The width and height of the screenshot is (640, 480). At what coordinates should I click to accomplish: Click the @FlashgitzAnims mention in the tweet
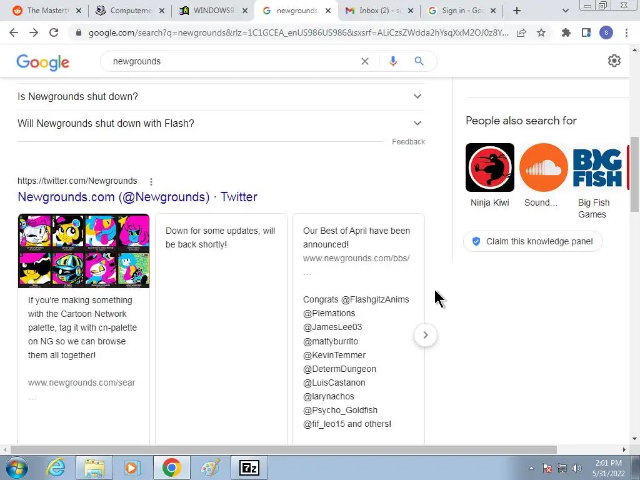pos(375,299)
